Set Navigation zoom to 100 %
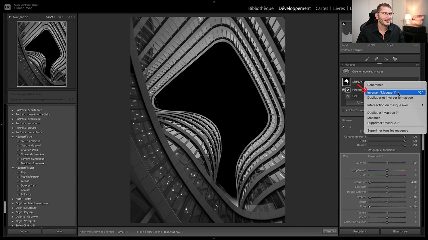Viewport: 428px width, 240px height. click(x=60, y=17)
